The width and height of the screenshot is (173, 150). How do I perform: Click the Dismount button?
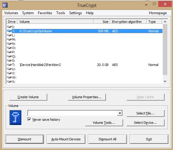pos(24,139)
